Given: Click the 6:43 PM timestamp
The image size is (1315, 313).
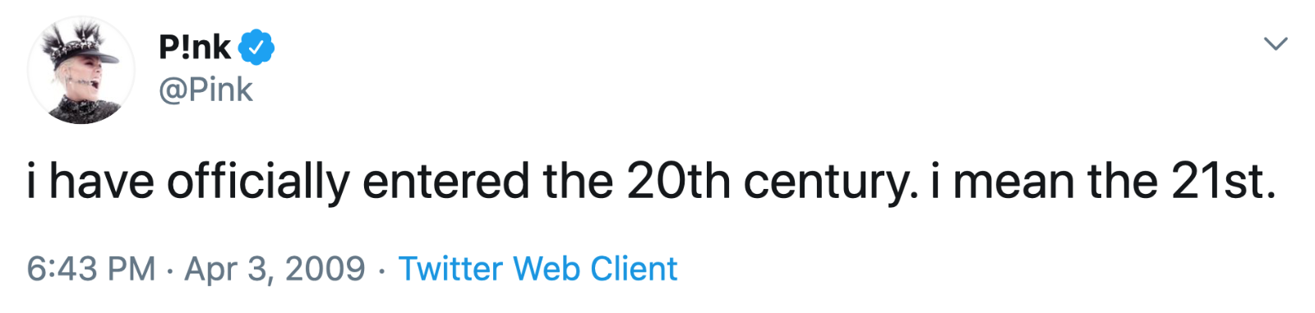Looking at the screenshot, I should [x=91, y=269].
